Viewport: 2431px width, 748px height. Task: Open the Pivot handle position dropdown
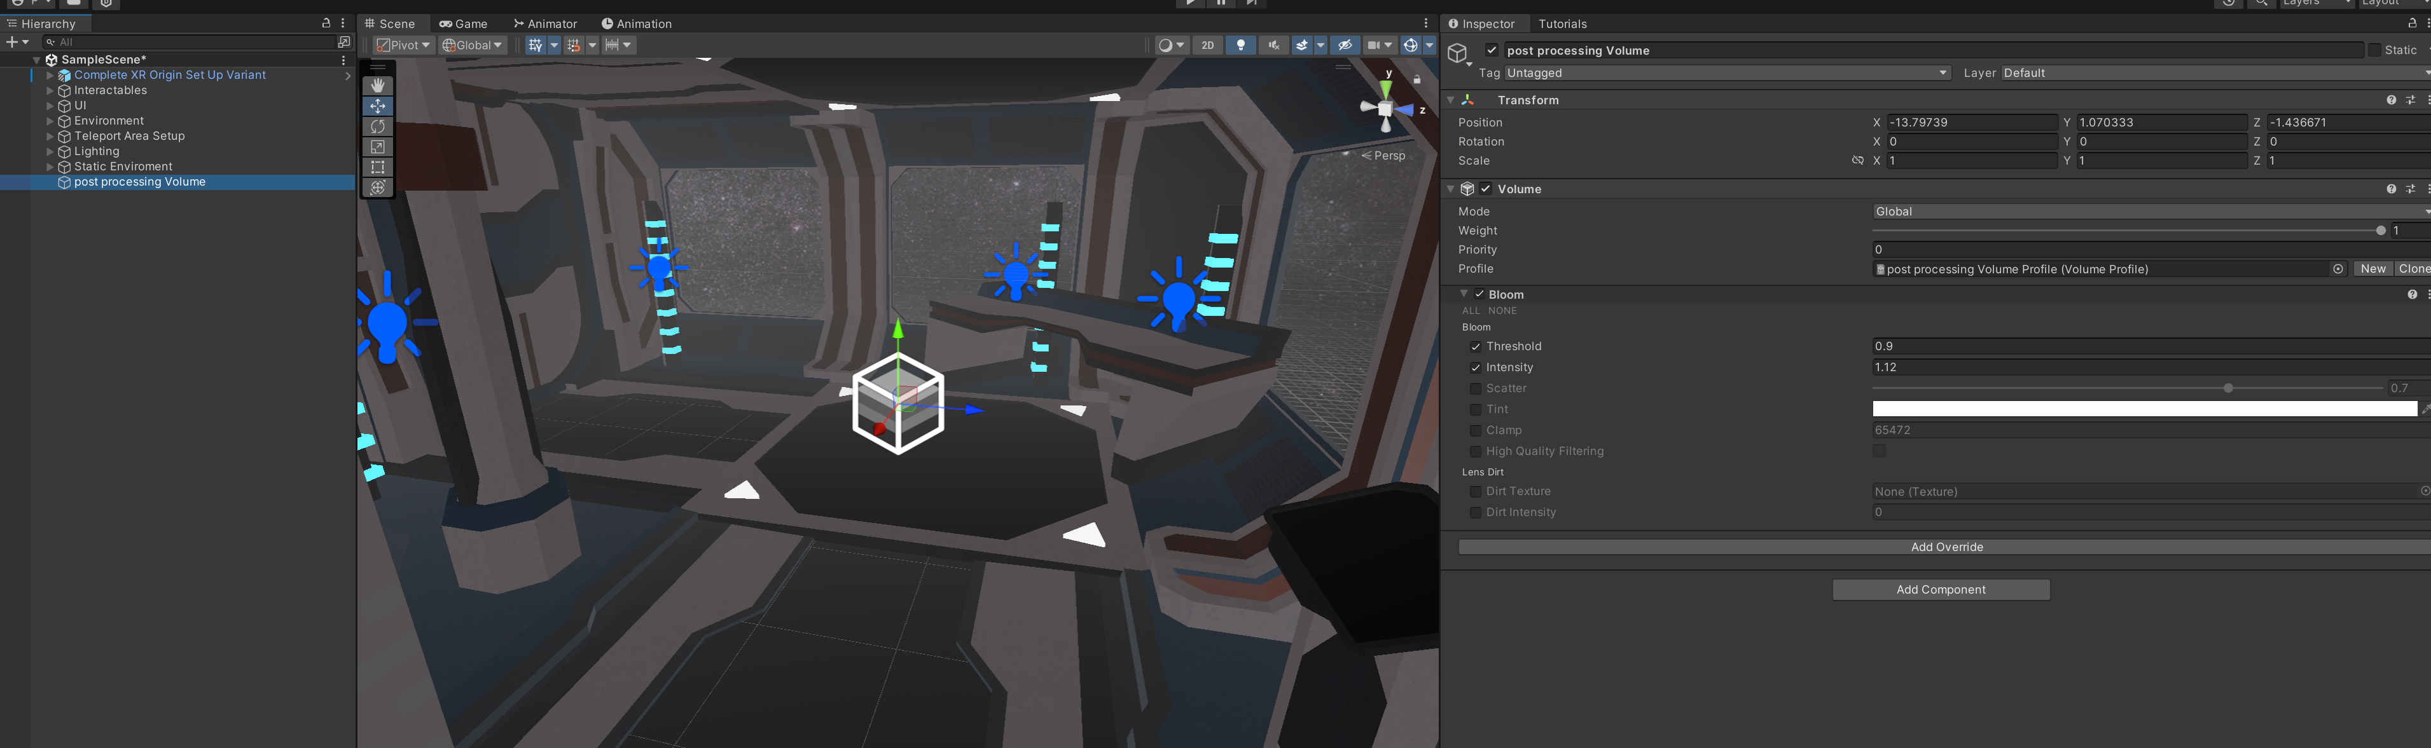(404, 45)
